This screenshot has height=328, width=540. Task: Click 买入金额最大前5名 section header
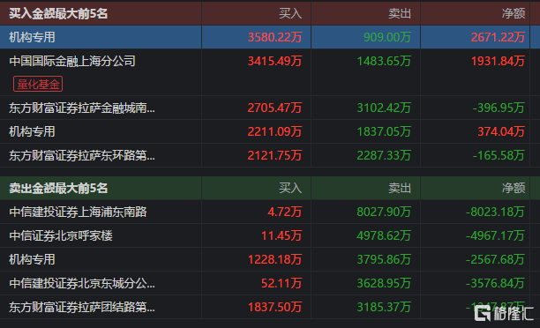(58, 13)
